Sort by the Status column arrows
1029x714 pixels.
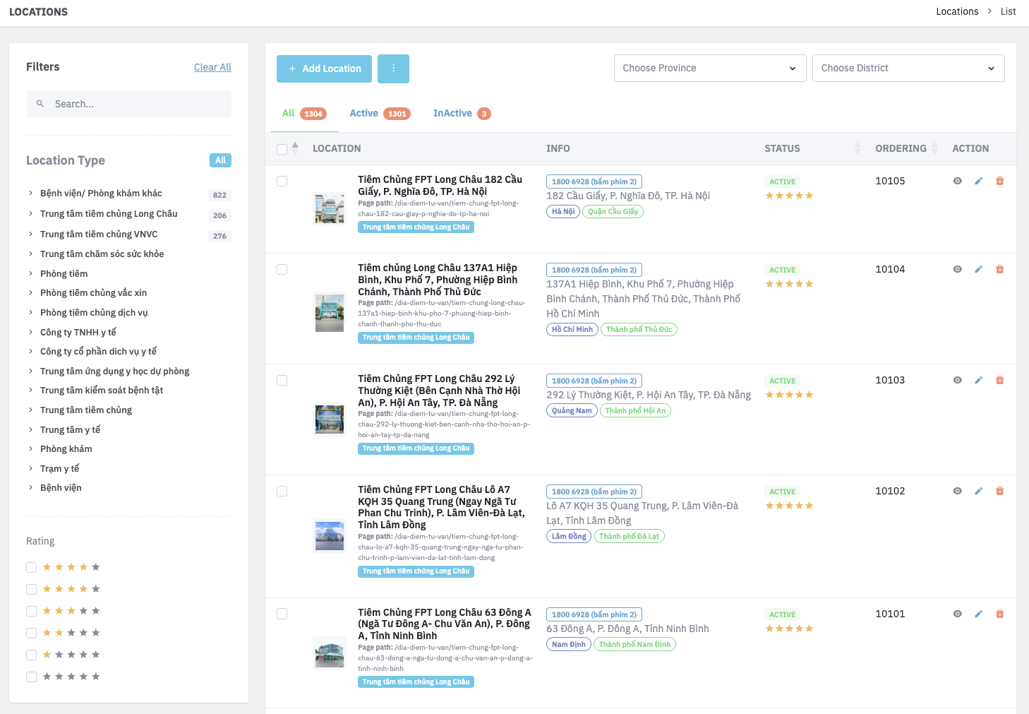(x=856, y=148)
